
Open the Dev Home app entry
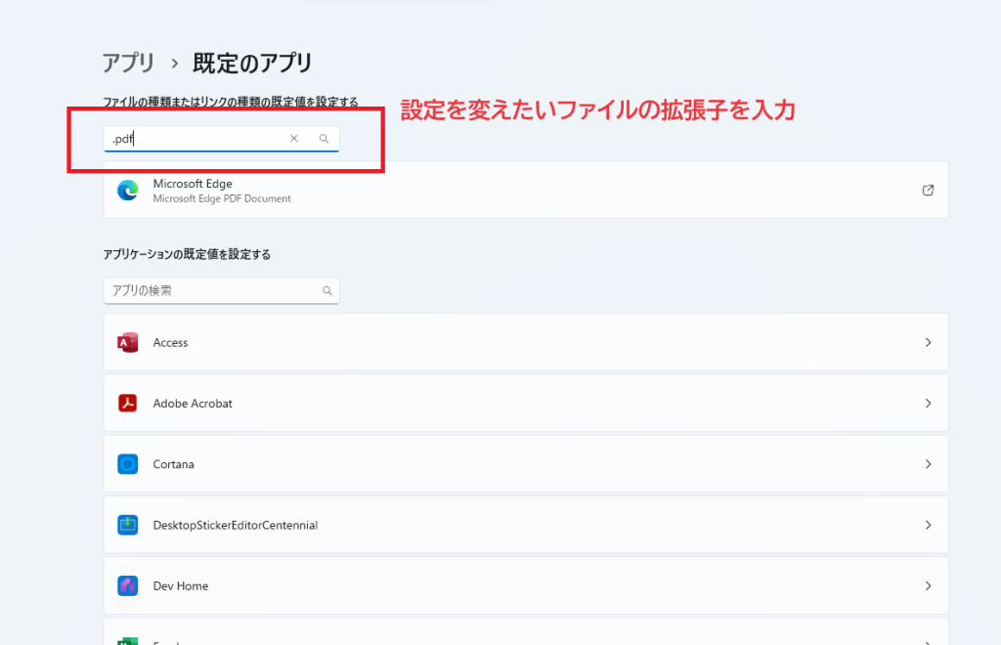[x=526, y=585]
